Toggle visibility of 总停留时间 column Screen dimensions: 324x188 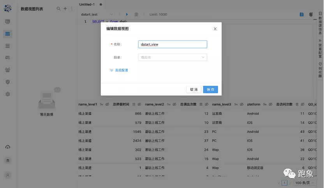tap(139, 104)
